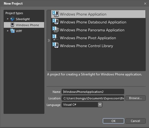Collapse template panel with double chevron
Image resolution: width=149 pixels, height=128 pixels.
(49, 40)
